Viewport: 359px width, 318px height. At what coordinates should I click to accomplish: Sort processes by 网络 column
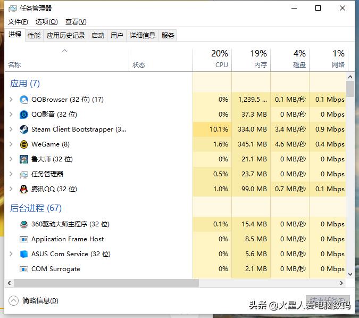[329, 59]
